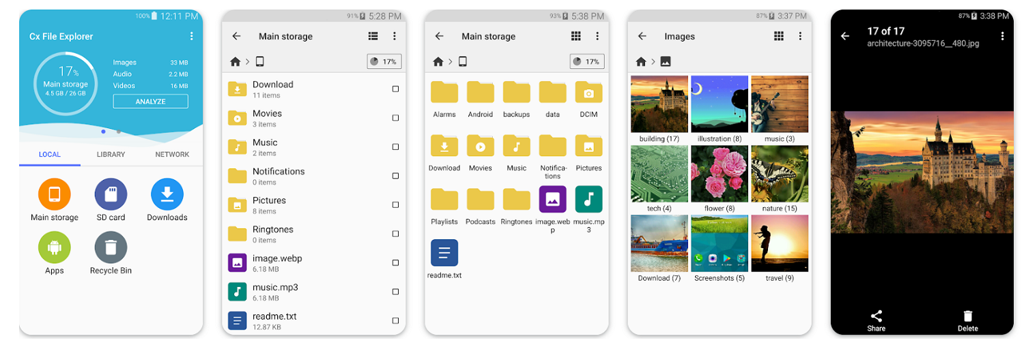Go back from the Images screen
The height and width of the screenshot is (347, 1024).
tap(642, 36)
